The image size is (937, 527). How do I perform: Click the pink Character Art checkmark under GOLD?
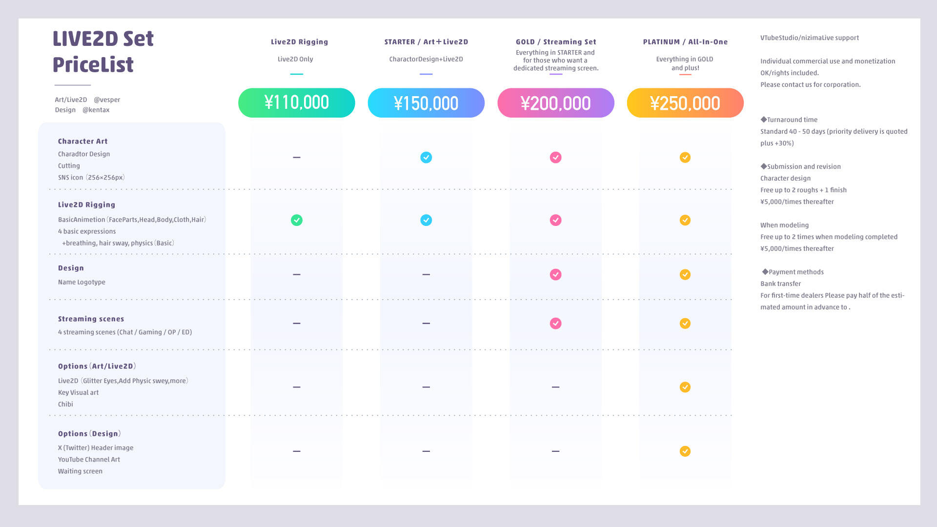(x=555, y=157)
